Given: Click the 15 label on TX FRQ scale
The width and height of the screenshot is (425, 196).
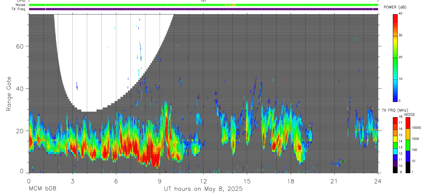Looking at the screenshot, I should pos(400,135).
